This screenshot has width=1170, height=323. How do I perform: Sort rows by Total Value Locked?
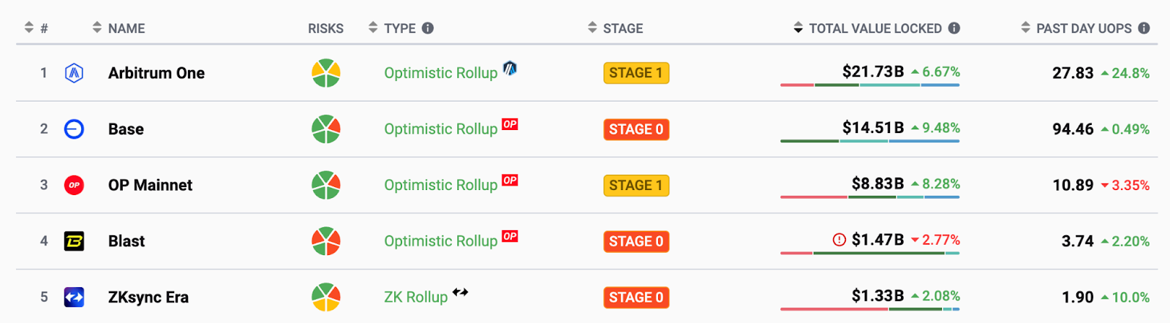pos(875,28)
